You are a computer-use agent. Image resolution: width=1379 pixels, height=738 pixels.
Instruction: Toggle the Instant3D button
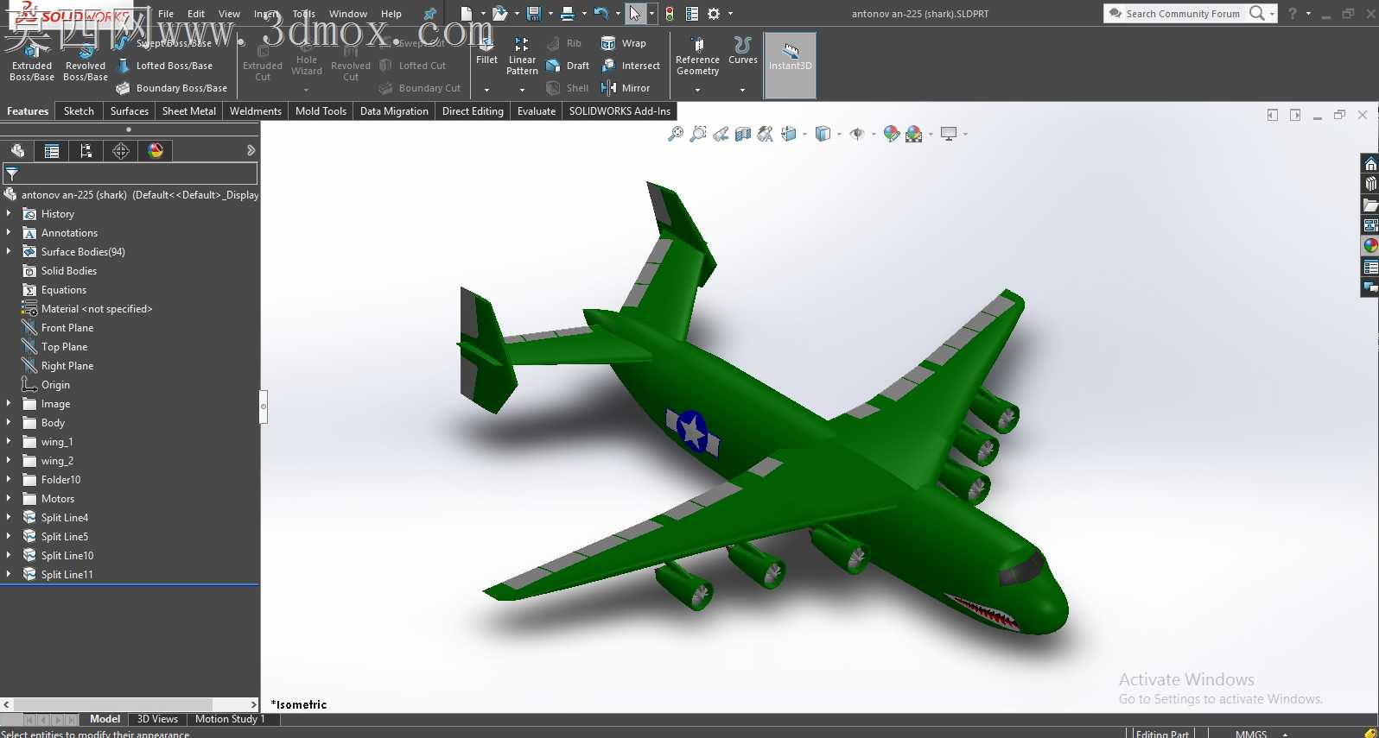(x=790, y=66)
